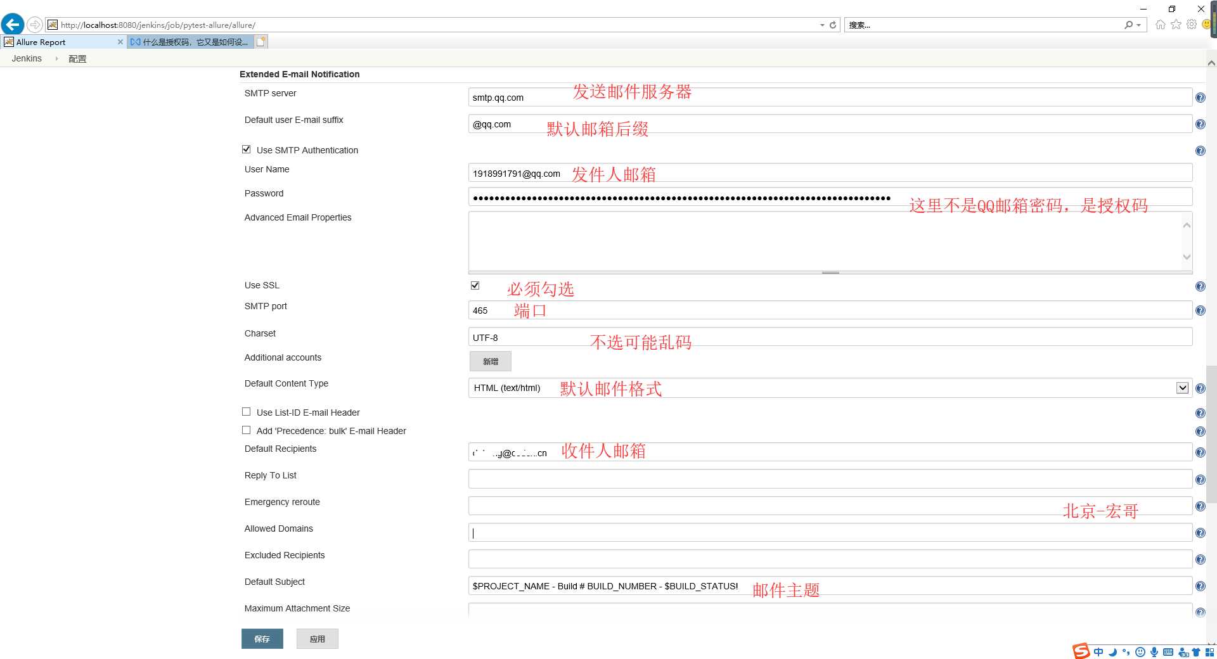Open favorites star icon

[x=1176, y=25]
